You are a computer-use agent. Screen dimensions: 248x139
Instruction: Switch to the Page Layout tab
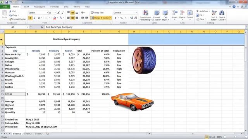40,7
